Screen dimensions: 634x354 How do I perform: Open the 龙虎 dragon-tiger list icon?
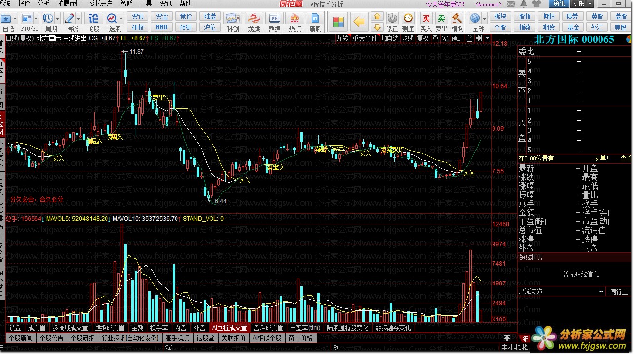254,19
